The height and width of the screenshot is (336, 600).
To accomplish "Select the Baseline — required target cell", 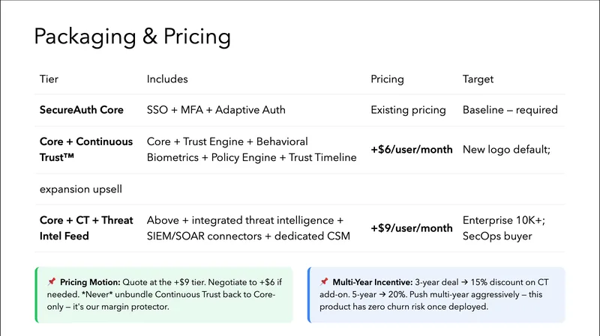I will click(510, 110).
